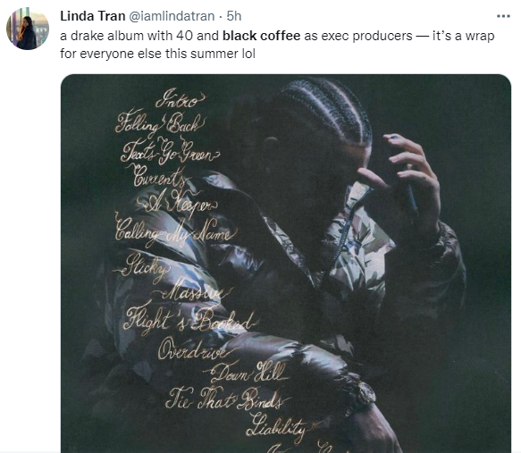Open the tweet via the 5h timestamp
The height and width of the screenshot is (453, 521).
(234, 16)
